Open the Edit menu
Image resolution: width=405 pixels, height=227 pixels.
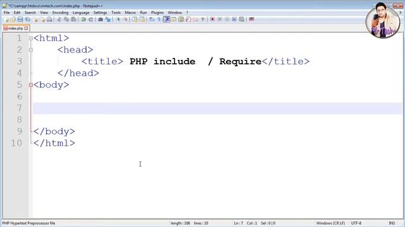click(x=17, y=13)
